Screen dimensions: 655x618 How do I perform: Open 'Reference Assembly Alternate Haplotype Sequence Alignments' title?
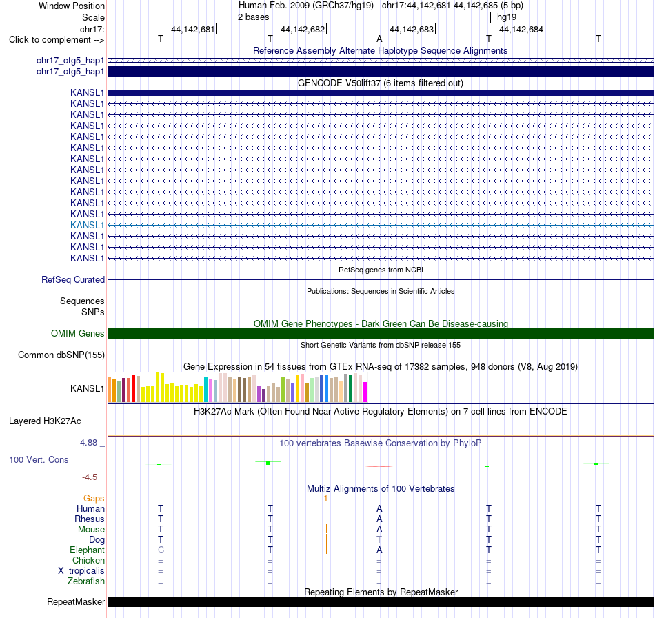[380, 50]
